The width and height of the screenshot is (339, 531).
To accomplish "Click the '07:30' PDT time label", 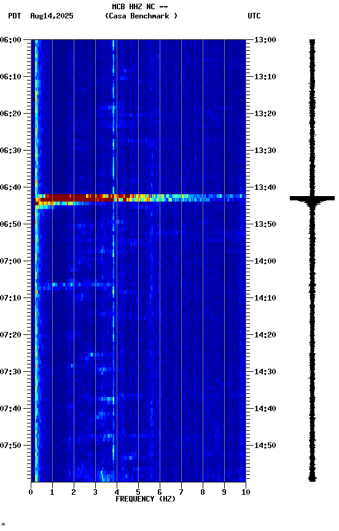I will tap(10, 372).
